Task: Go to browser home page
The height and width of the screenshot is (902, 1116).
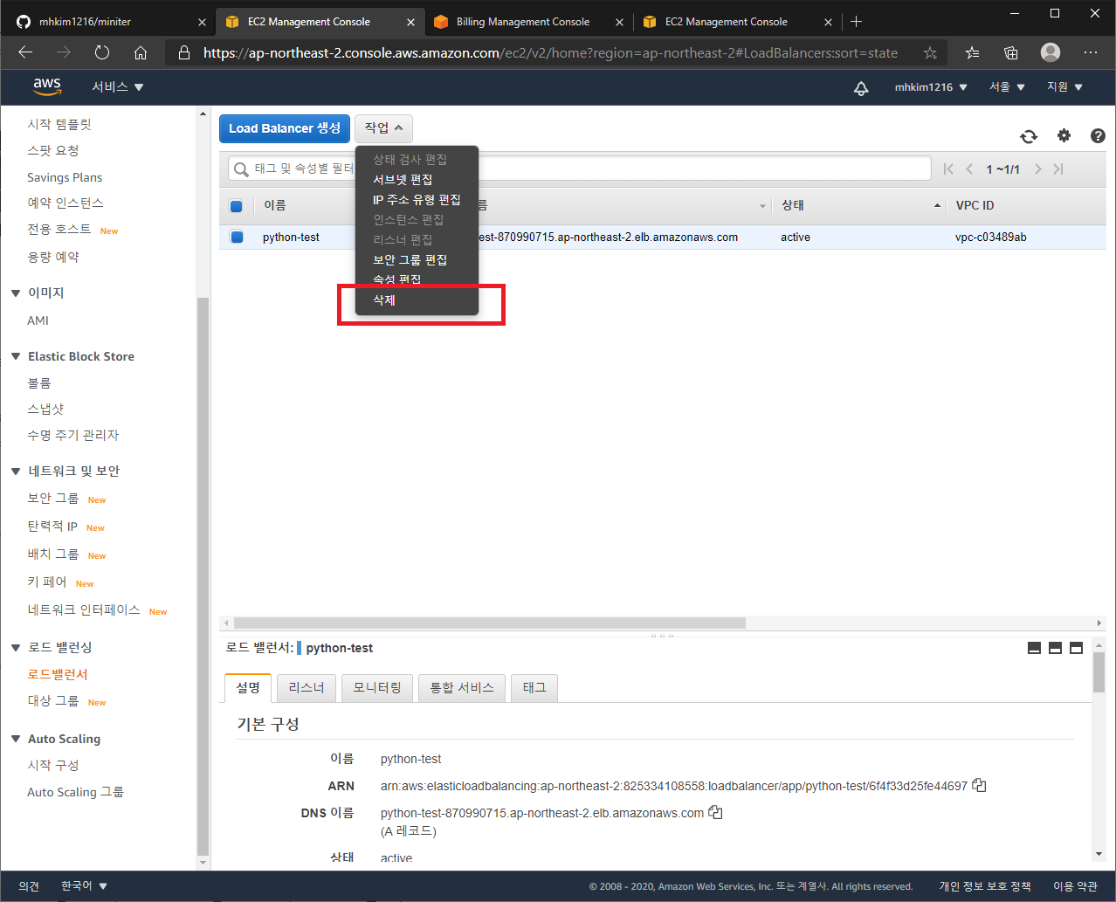Action: pos(141,52)
